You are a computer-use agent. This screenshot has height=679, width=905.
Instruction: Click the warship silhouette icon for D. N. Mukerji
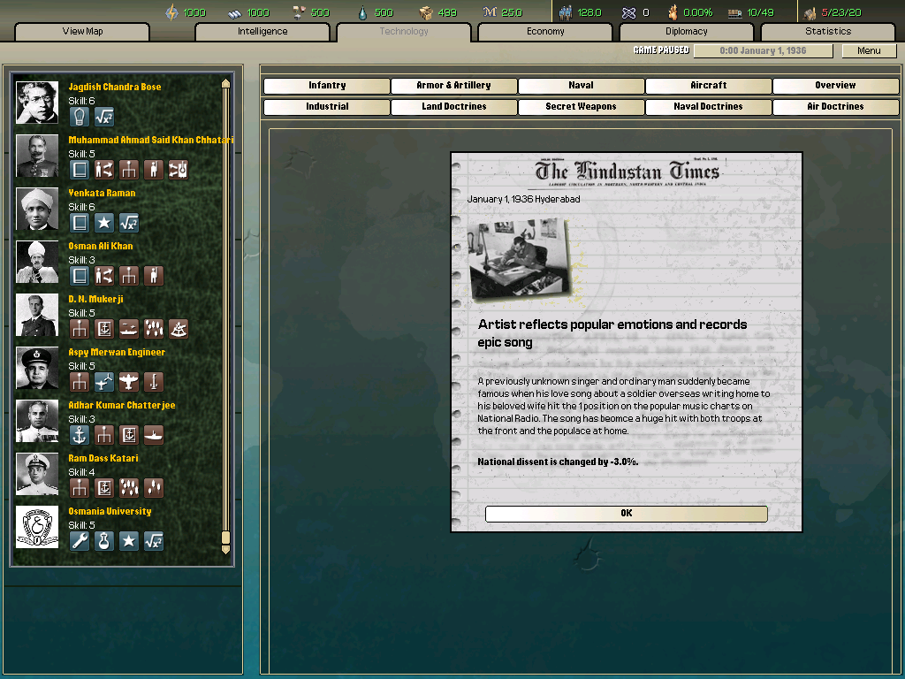pos(129,329)
